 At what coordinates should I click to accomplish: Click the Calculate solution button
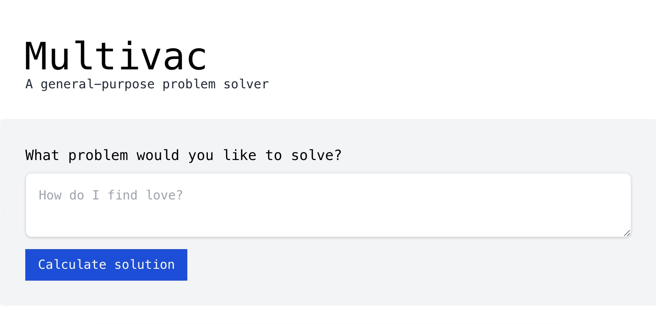click(106, 265)
